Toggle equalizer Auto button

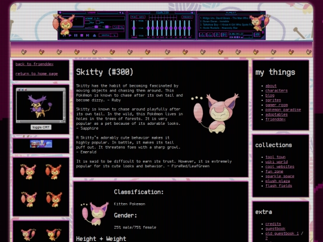(141, 17)
